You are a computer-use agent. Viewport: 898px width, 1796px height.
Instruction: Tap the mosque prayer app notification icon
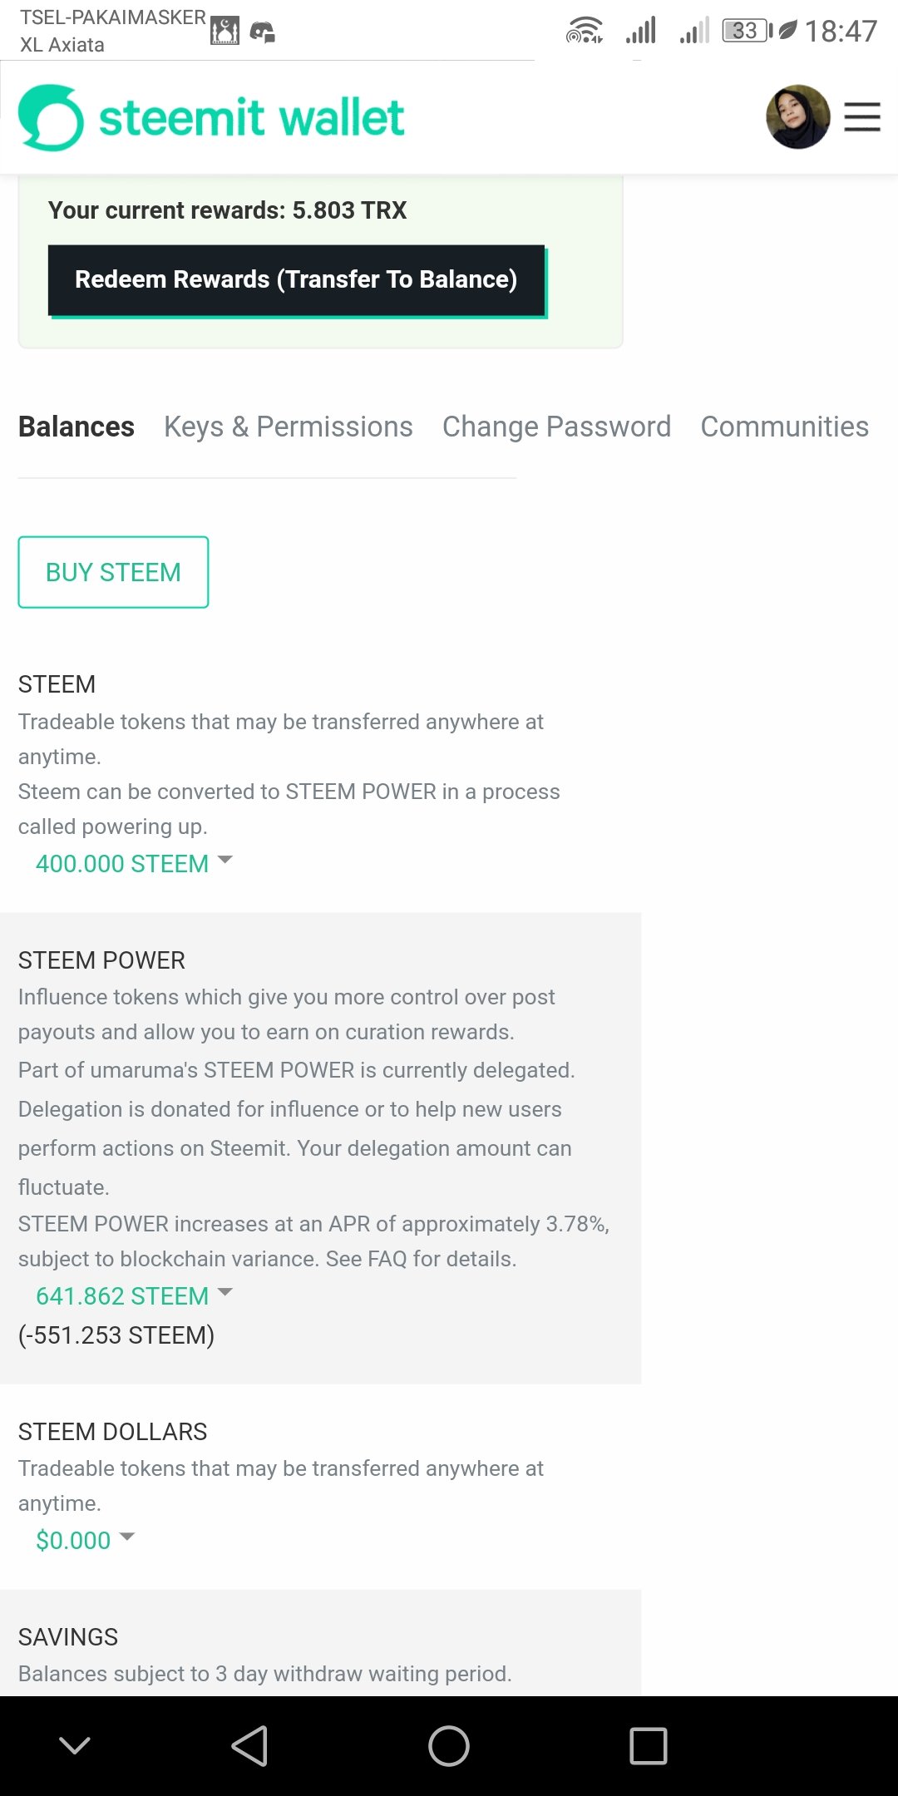(224, 31)
